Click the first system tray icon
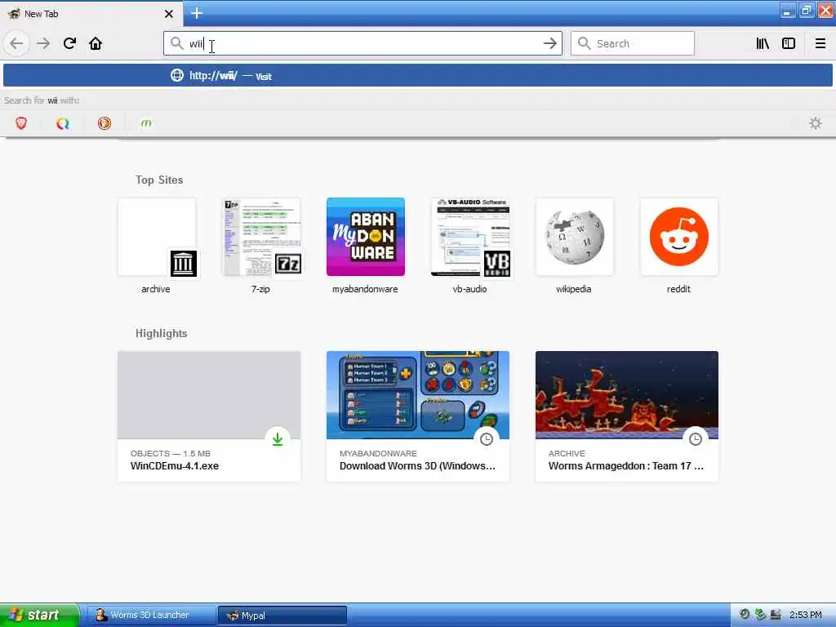 pos(745,615)
